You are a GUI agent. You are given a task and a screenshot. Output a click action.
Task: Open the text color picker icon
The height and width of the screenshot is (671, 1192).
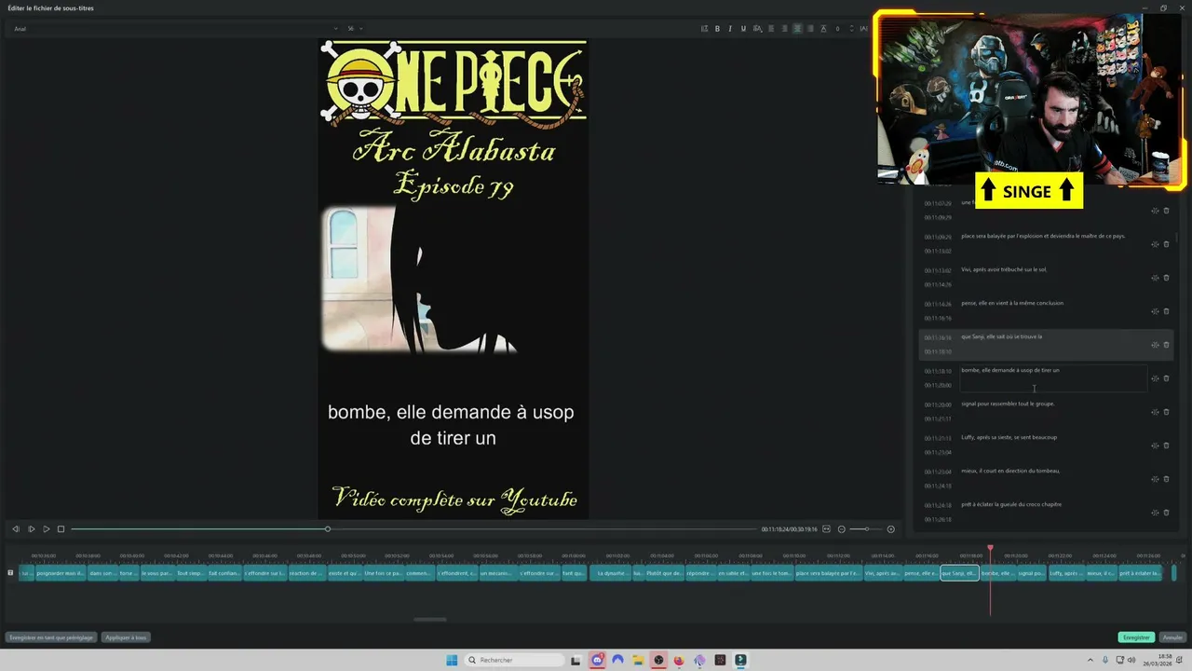coord(757,29)
